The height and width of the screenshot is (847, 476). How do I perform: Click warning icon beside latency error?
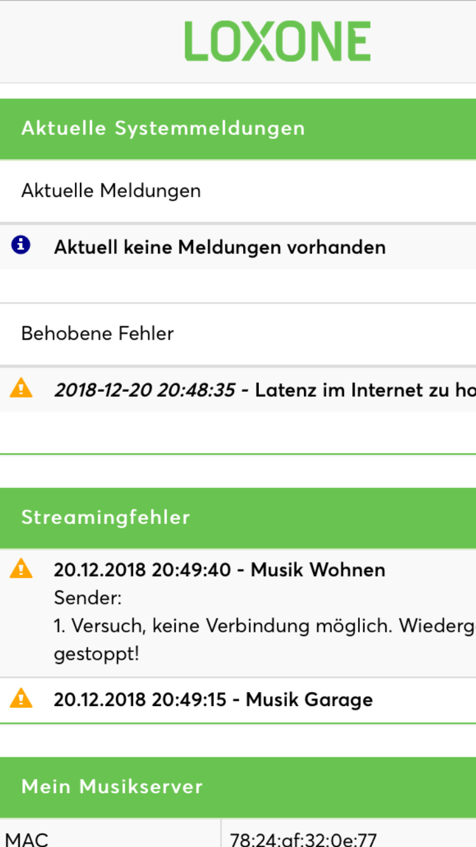[21, 388]
